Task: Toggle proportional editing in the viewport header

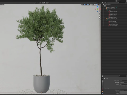Action: (x=47, y=3)
